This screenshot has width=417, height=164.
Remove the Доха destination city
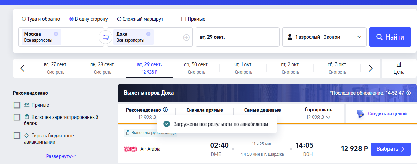pos(148,34)
